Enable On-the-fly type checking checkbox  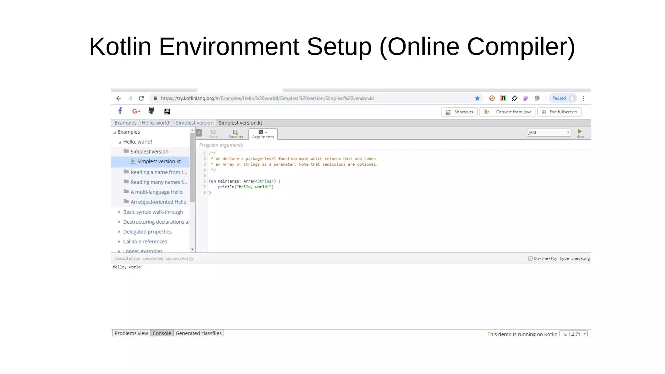click(530, 259)
